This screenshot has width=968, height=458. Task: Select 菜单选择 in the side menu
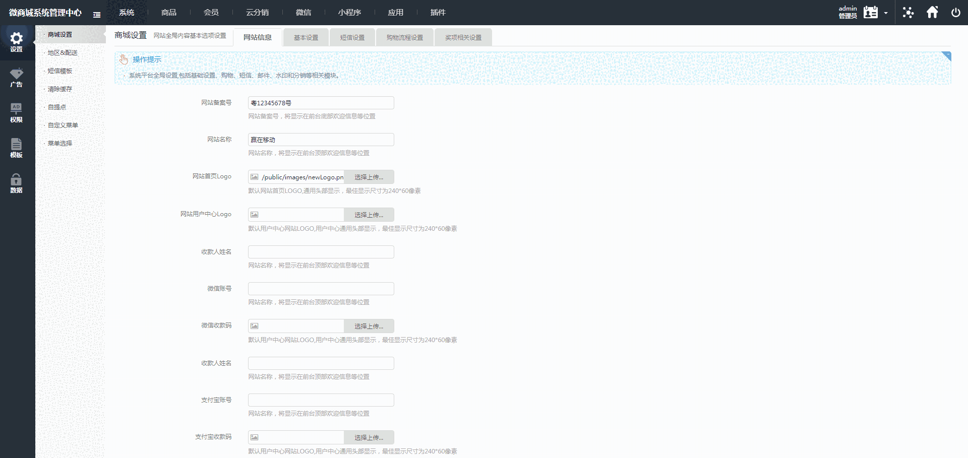coord(71,143)
